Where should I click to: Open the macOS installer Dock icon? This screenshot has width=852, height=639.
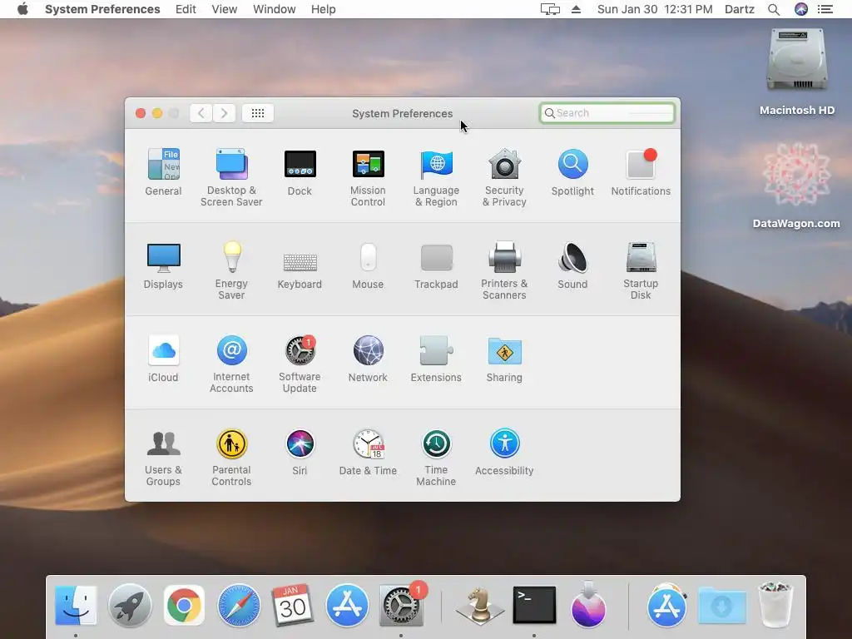tap(588, 605)
